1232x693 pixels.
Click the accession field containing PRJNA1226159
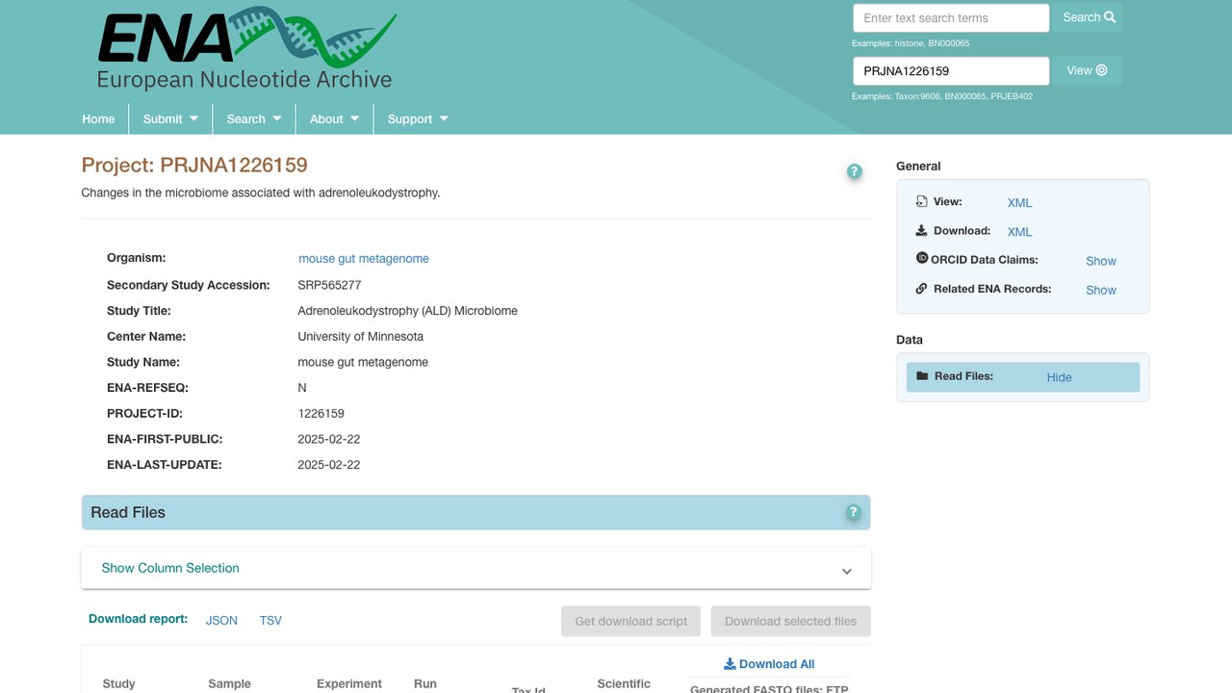951,71
